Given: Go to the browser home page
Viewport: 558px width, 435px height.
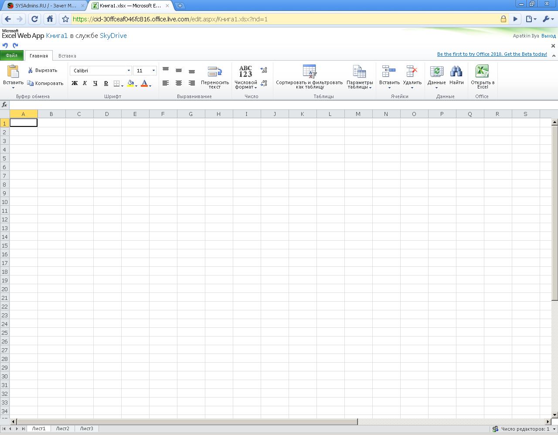Looking at the screenshot, I should click(50, 19).
